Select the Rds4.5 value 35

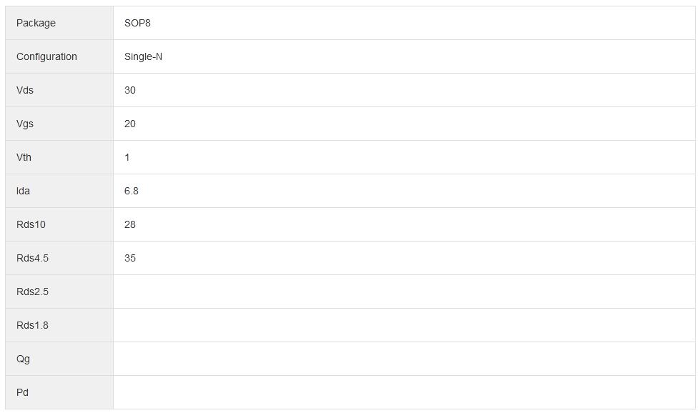click(130, 258)
